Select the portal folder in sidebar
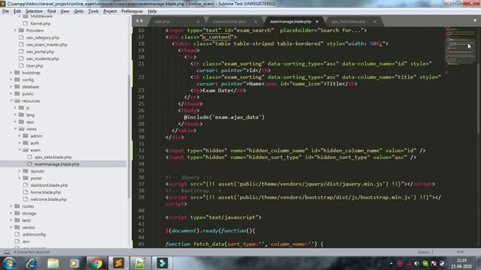 pyautogui.click(x=36, y=178)
